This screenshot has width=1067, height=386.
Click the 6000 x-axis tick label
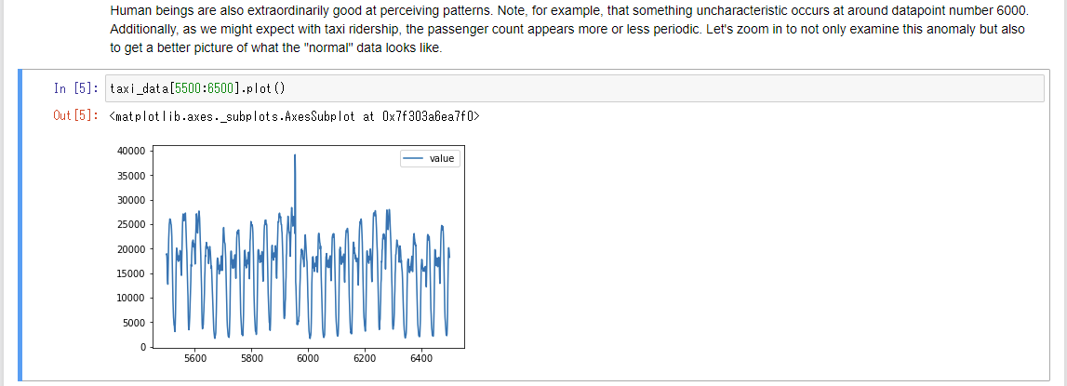coord(308,358)
